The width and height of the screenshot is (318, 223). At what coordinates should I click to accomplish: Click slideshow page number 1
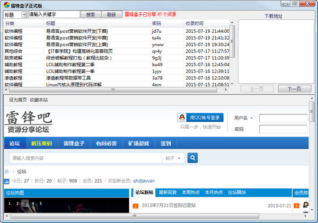[x=10, y=203]
